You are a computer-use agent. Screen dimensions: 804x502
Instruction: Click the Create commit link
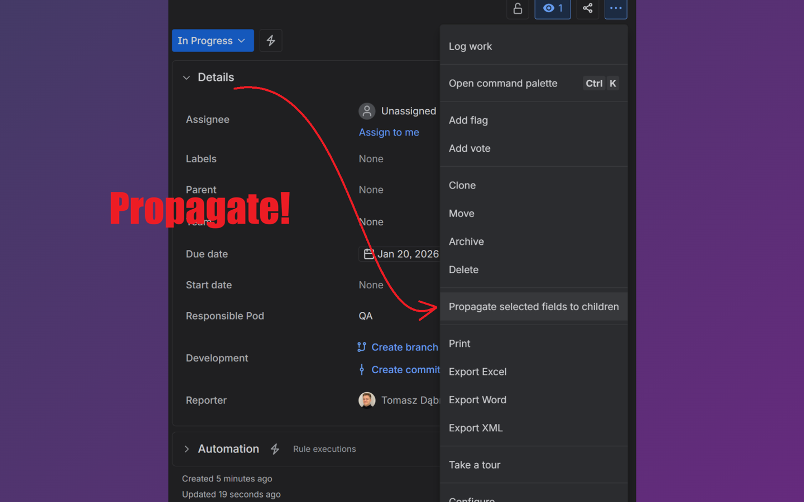click(x=406, y=370)
